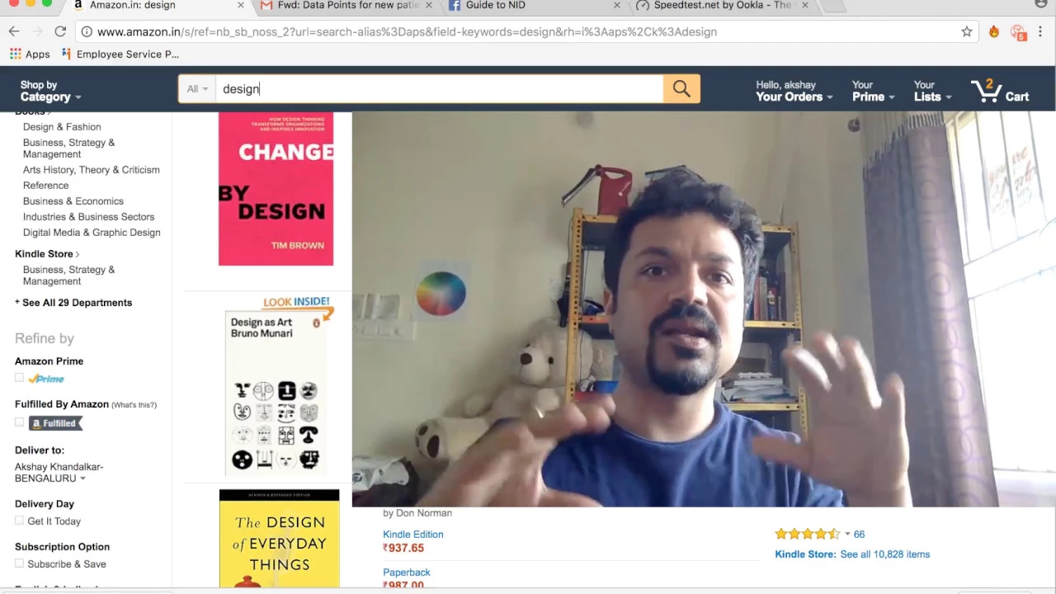
Task: Close the Guide to NID tab
Action: click(x=616, y=5)
